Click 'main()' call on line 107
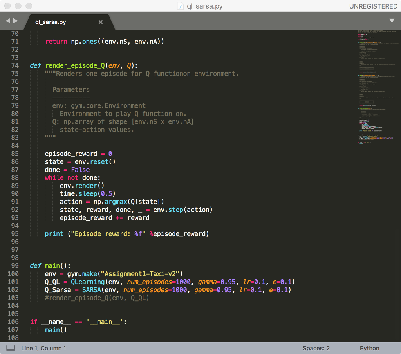The height and width of the screenshot is (354, 401). (56, 330)
